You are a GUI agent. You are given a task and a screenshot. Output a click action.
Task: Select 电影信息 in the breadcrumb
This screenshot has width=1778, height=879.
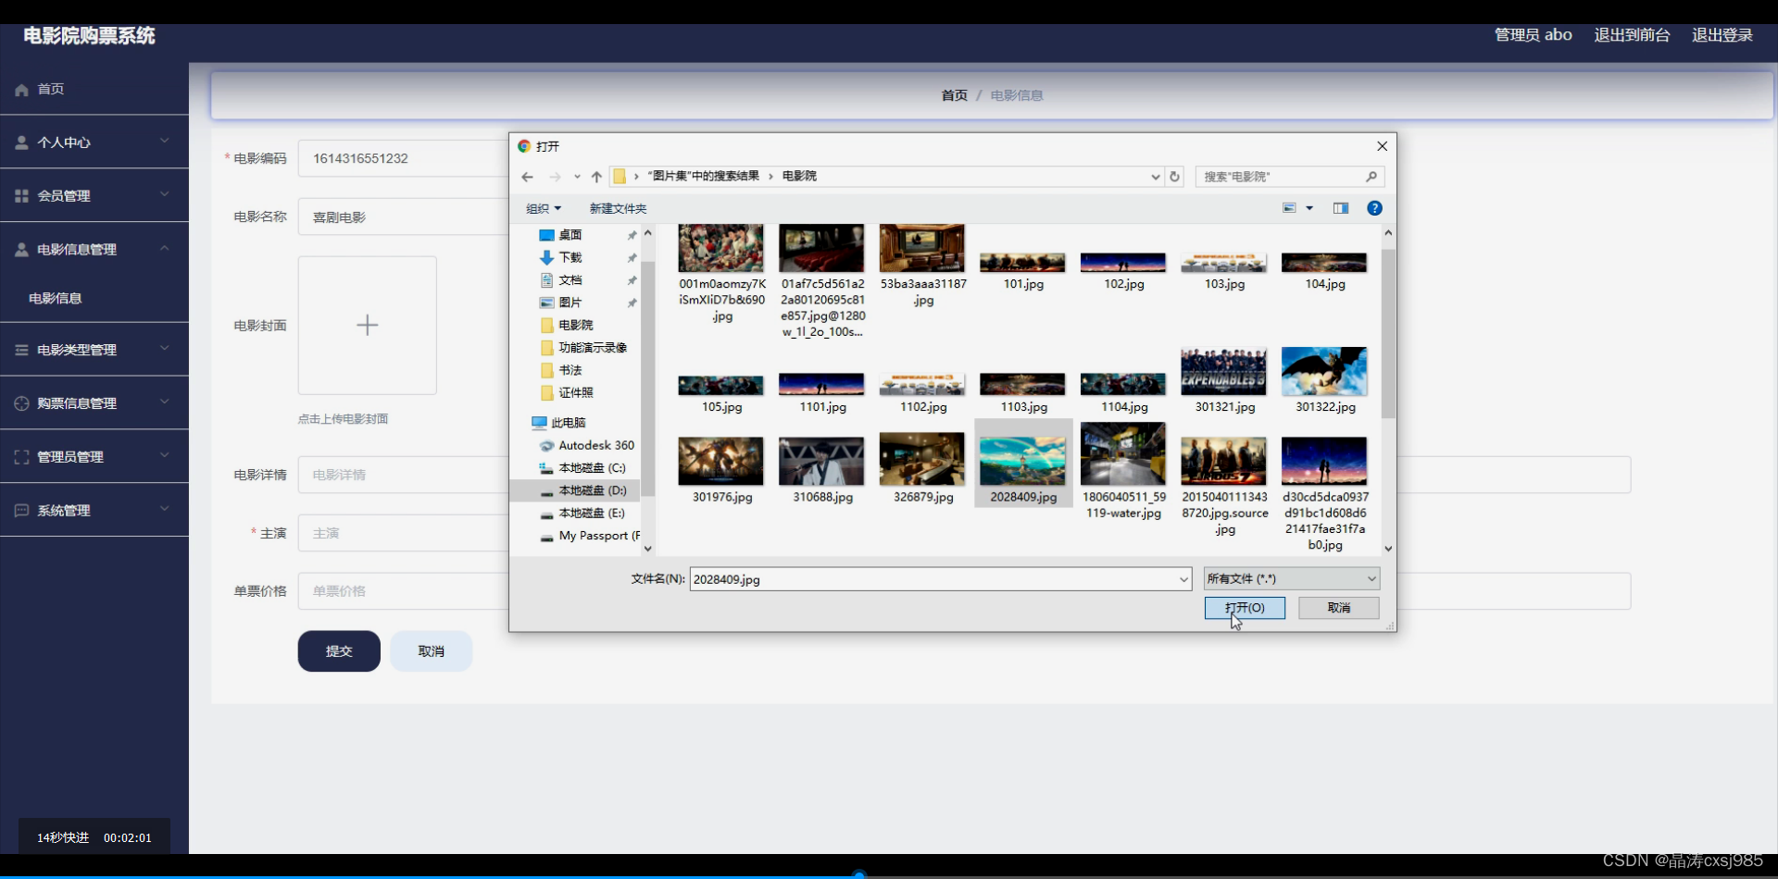(x=1016, y=94)
